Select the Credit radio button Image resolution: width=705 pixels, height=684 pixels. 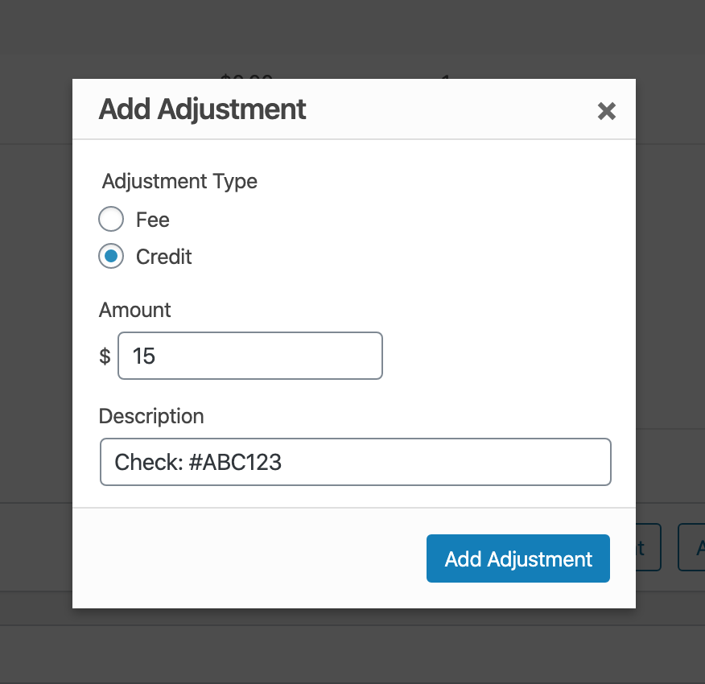click(x=111, y=257)
